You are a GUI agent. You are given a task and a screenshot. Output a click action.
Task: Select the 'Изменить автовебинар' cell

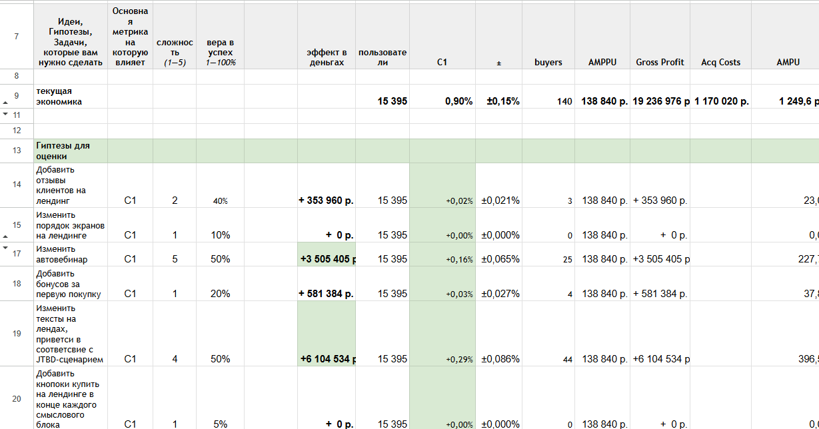coord(71,254)
